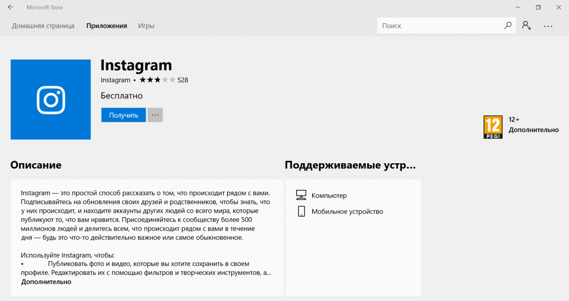Viewport: 569px width, 301px height.
Task: Click the Мобильное устройство phone icon
Action: [301, 211]
